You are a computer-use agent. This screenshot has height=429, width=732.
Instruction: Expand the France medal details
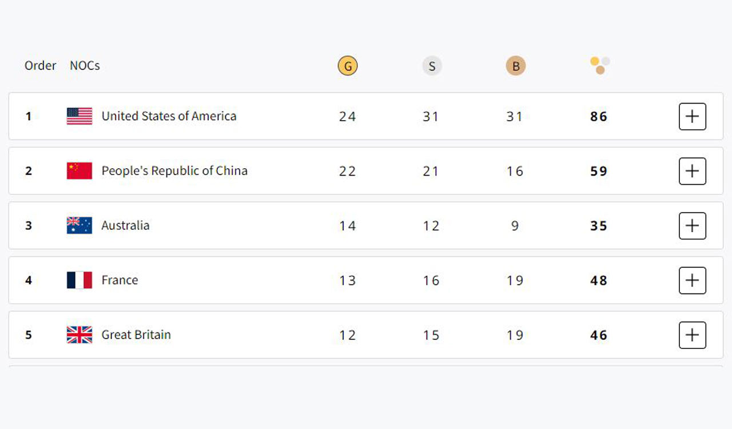pos(692,280)
